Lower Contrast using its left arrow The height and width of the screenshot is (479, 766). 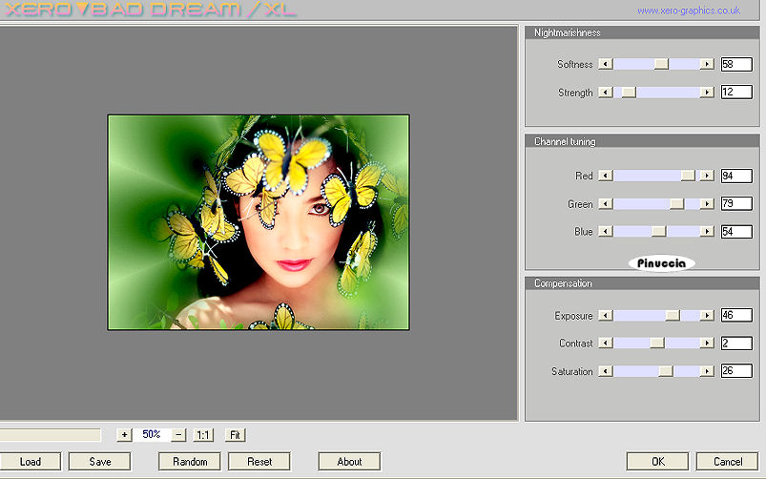tap(606, 344)
